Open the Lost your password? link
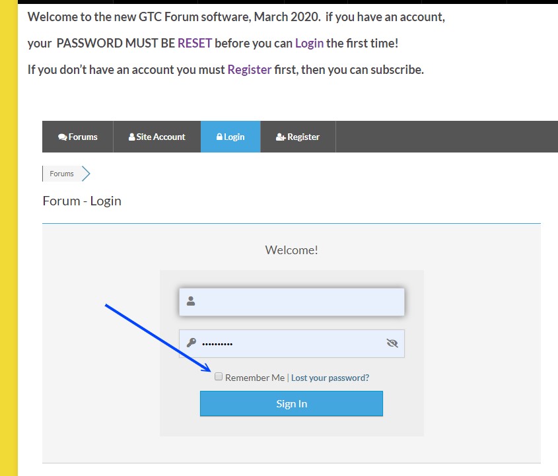This screenshot has height=476, width=558. [x=330, y=378]
